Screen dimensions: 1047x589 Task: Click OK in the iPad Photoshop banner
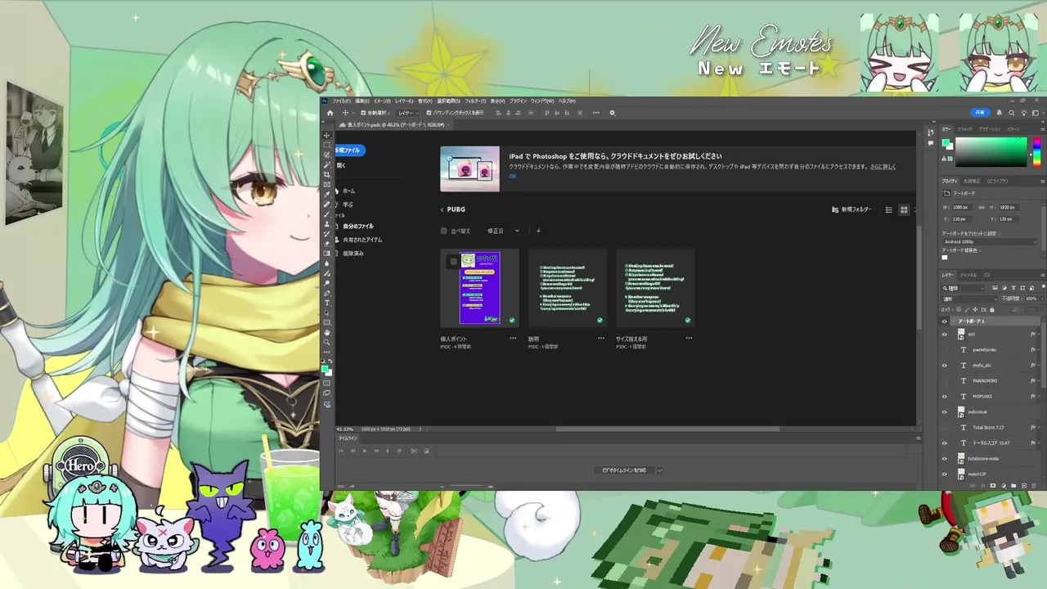tap(513, 176)
